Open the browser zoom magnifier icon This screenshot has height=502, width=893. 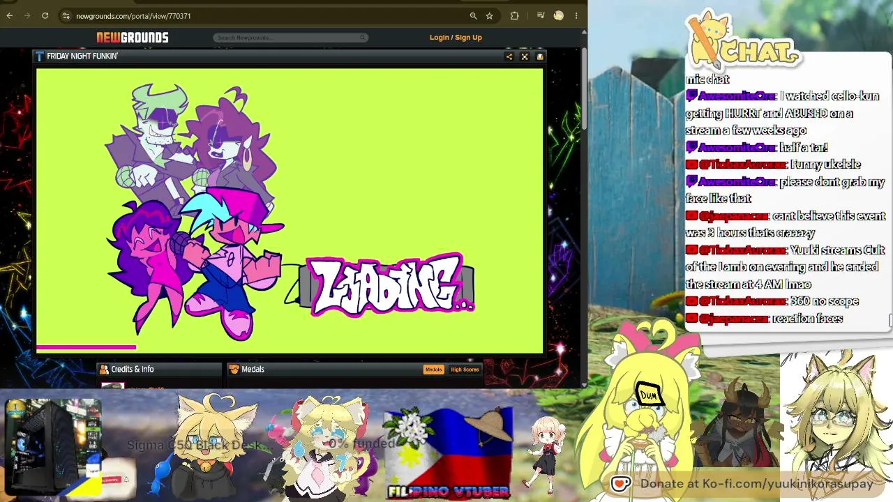[473, 15]
